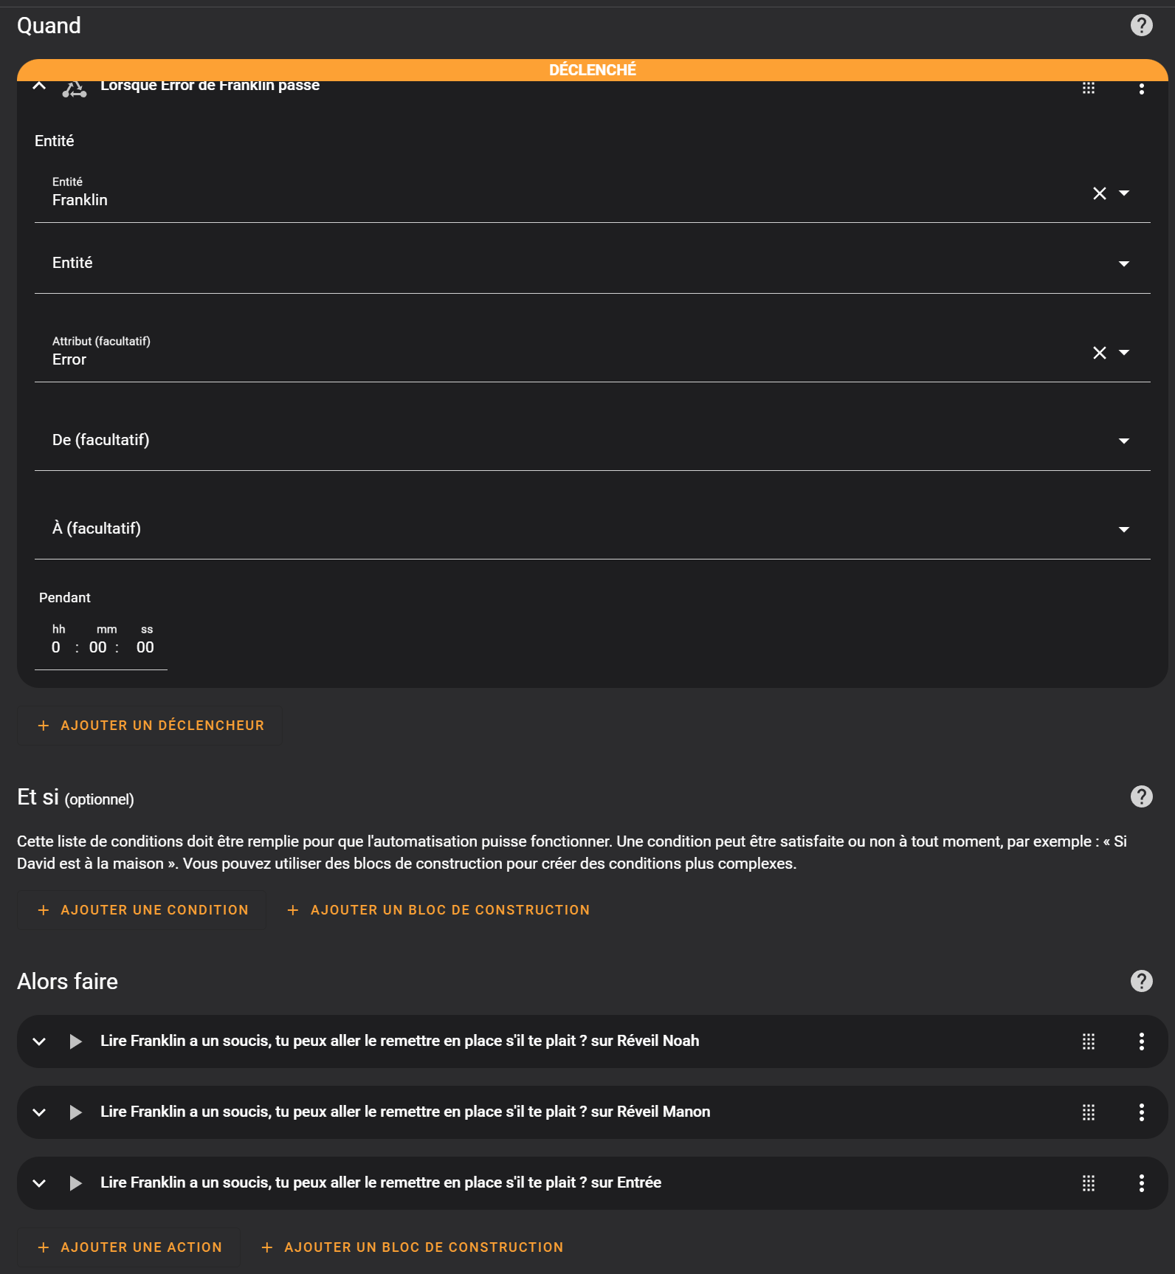Open help for the Et si section
Image resolution: width=1175 pixels, height=1274 pixels.
click(x=1141, y=796)
